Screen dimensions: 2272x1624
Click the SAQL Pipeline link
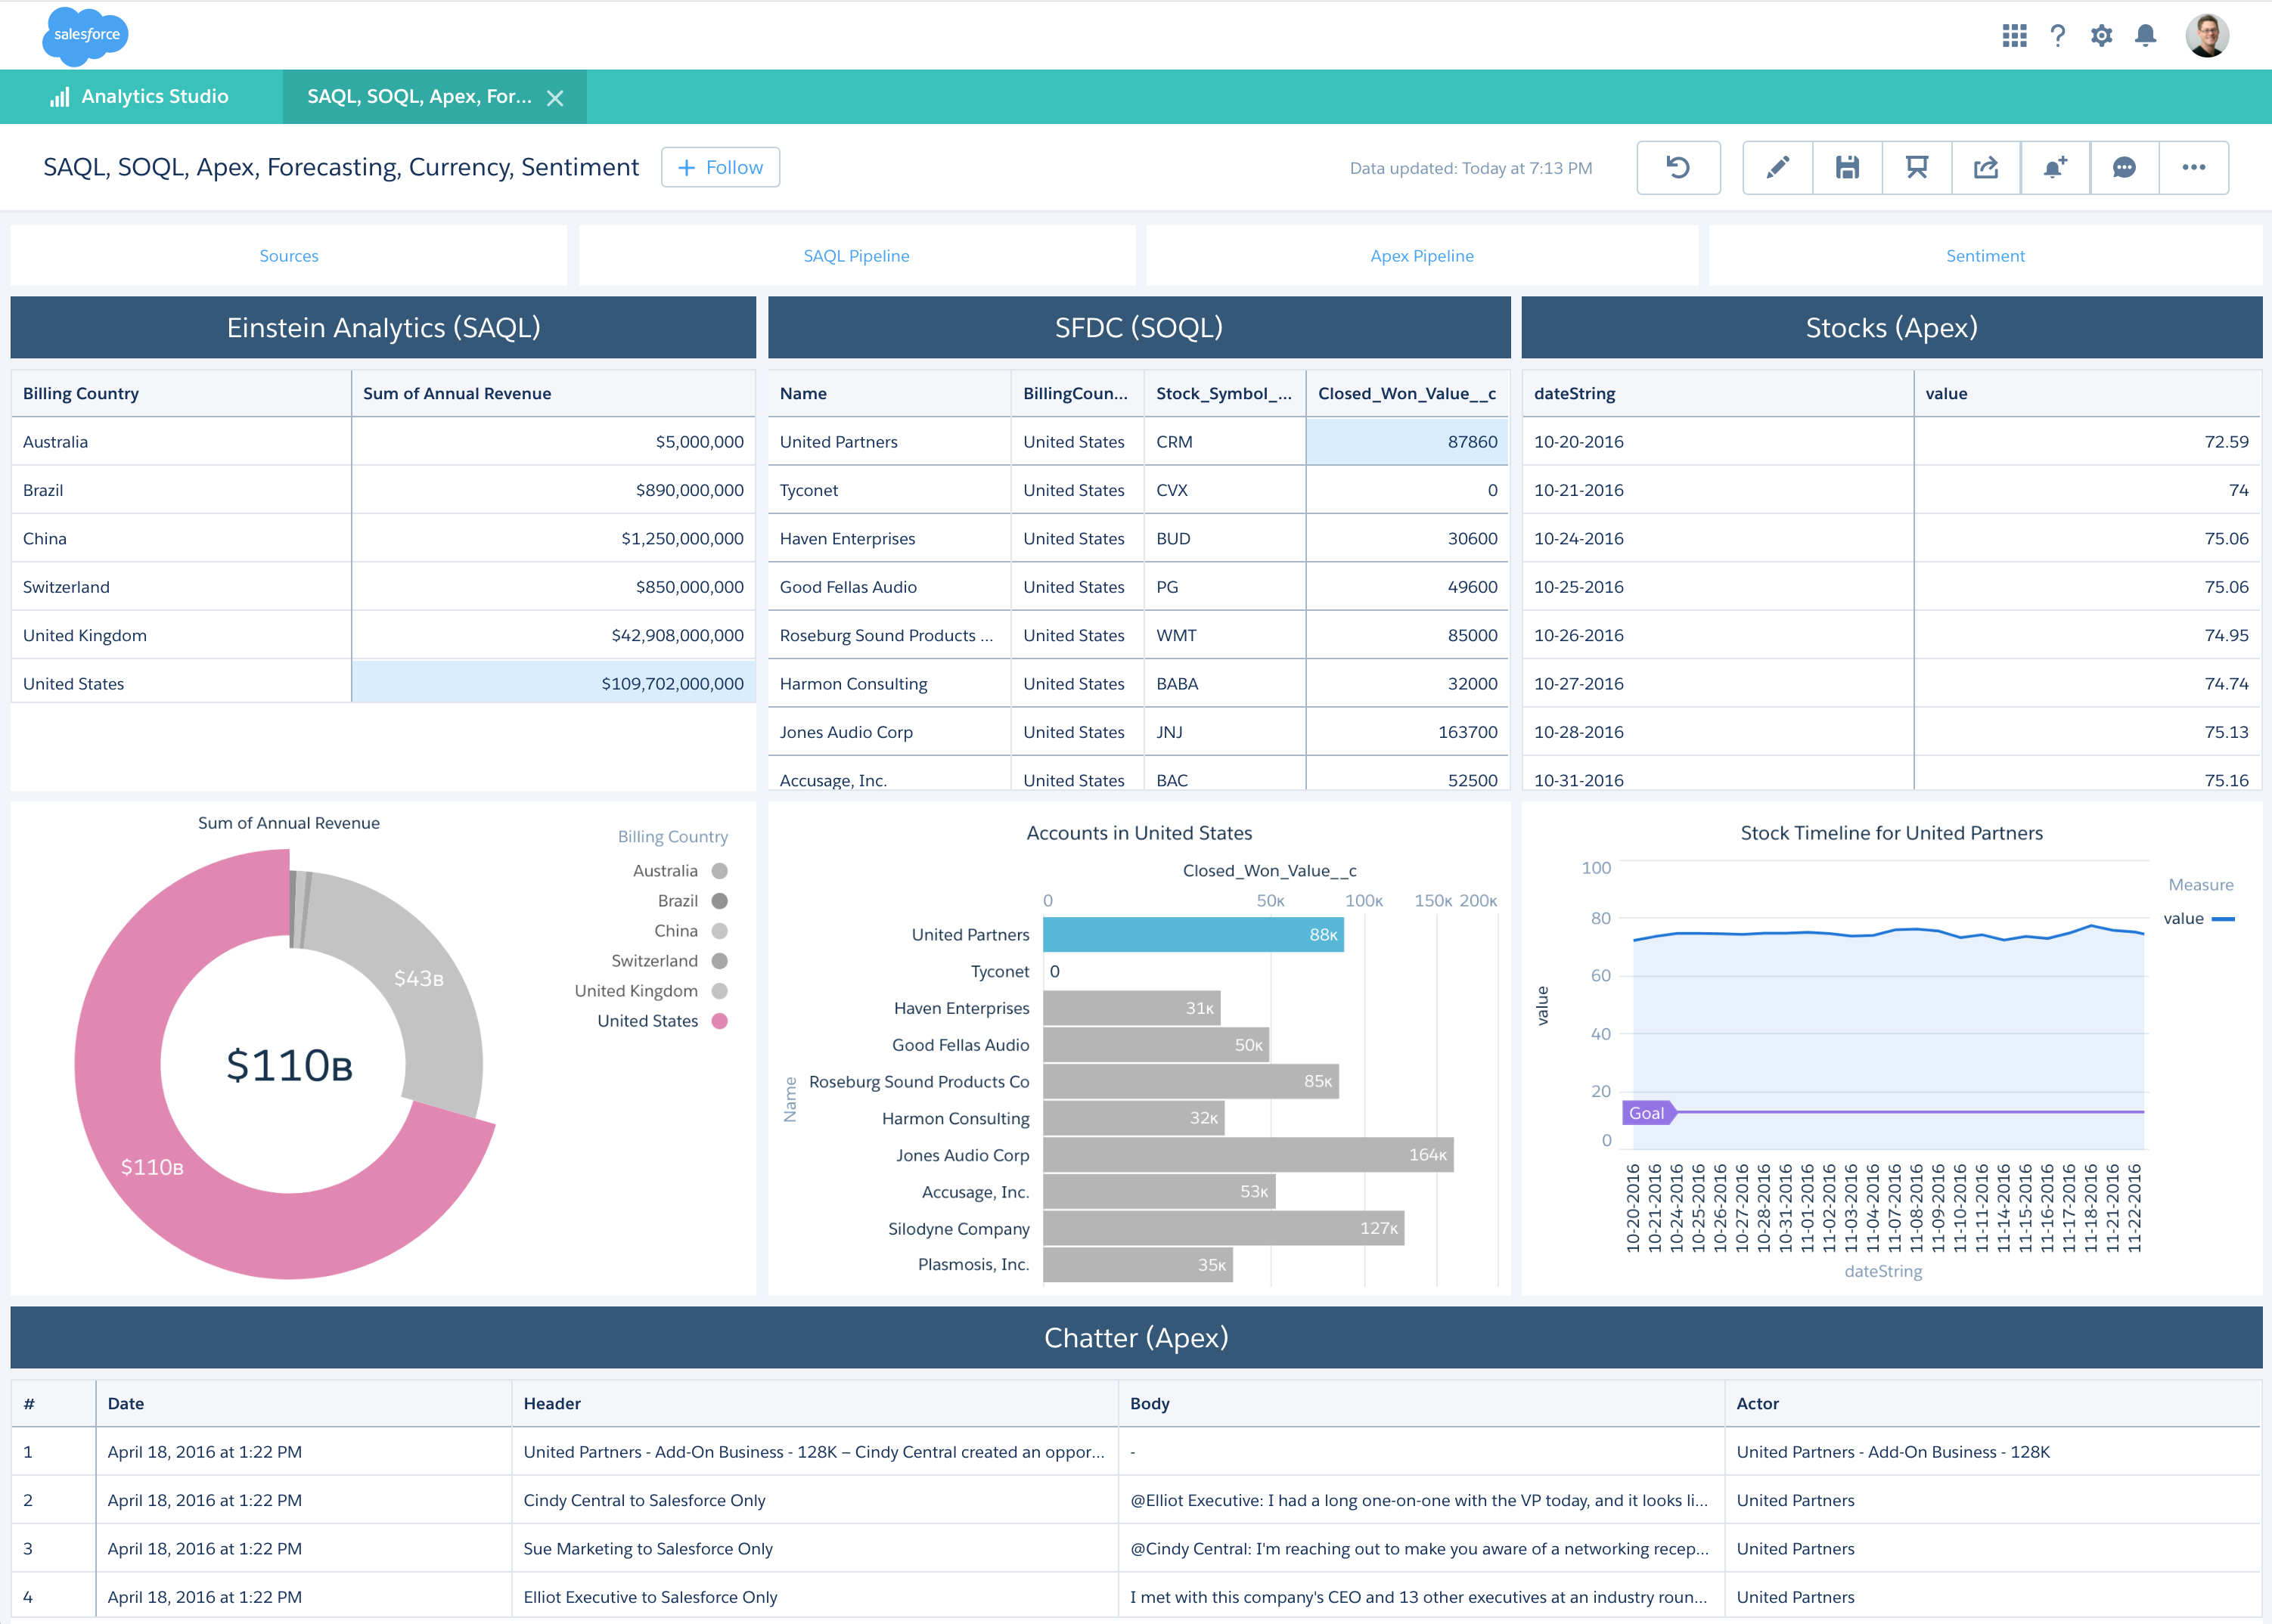tap(856, 256)
